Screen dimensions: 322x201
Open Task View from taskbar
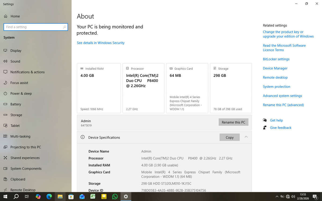pos(27,196)
